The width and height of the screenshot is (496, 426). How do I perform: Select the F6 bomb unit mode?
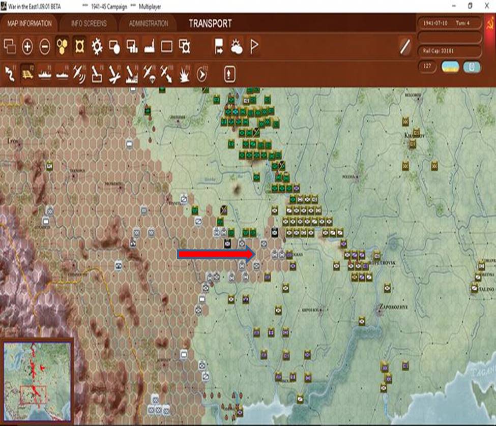[97, 74]
